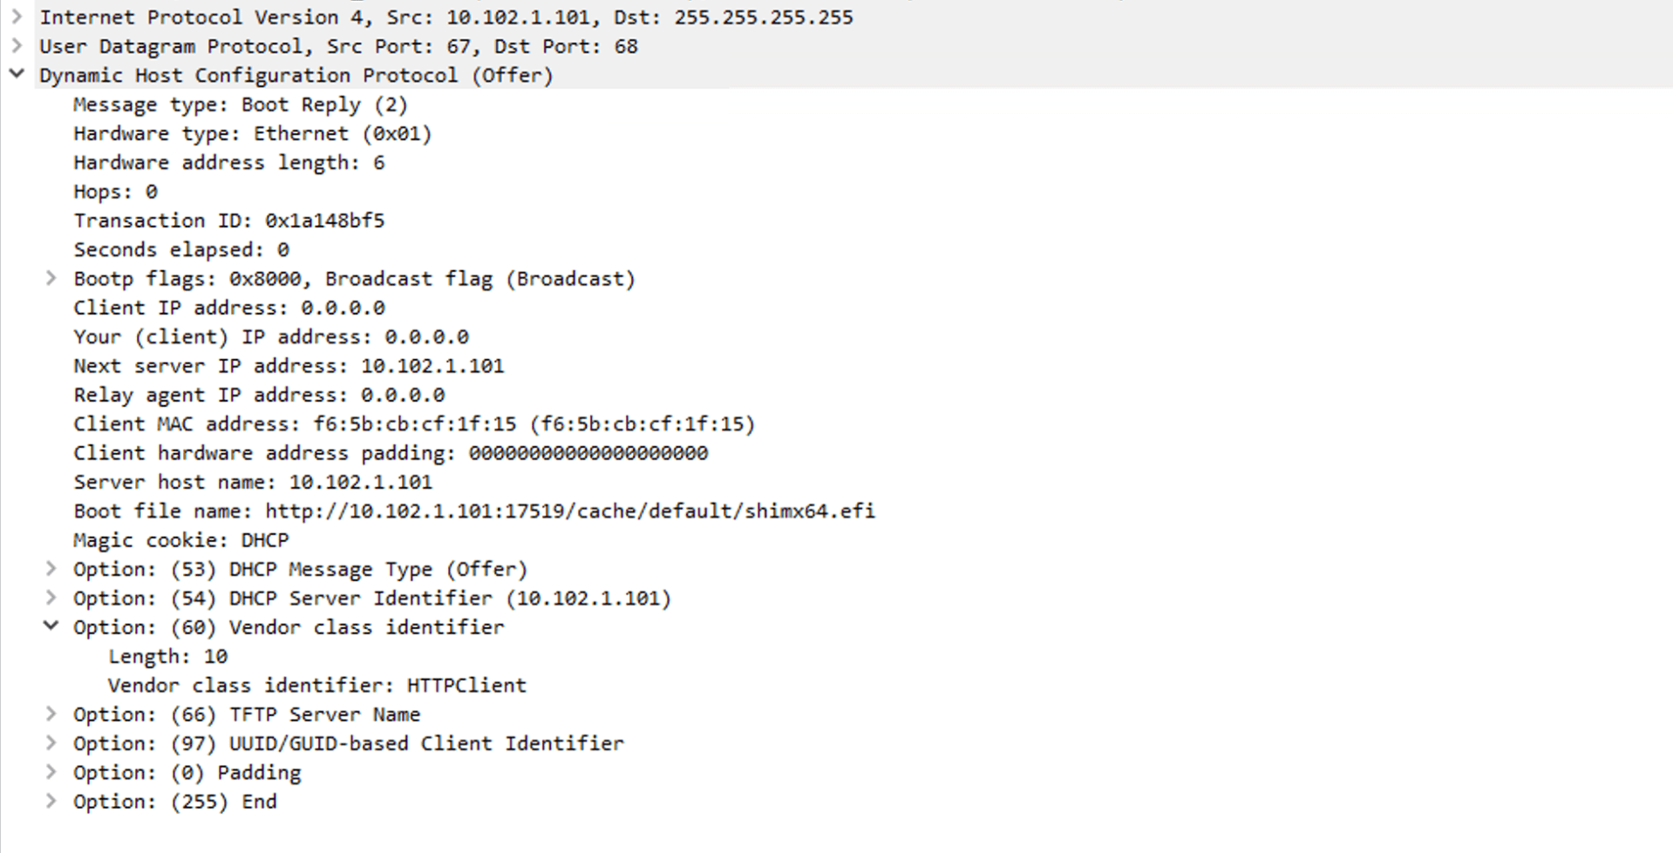Expand Option 66 TFTP Server Name
The height and width of the screenshot is (853, 1673).
pos(51,714)
